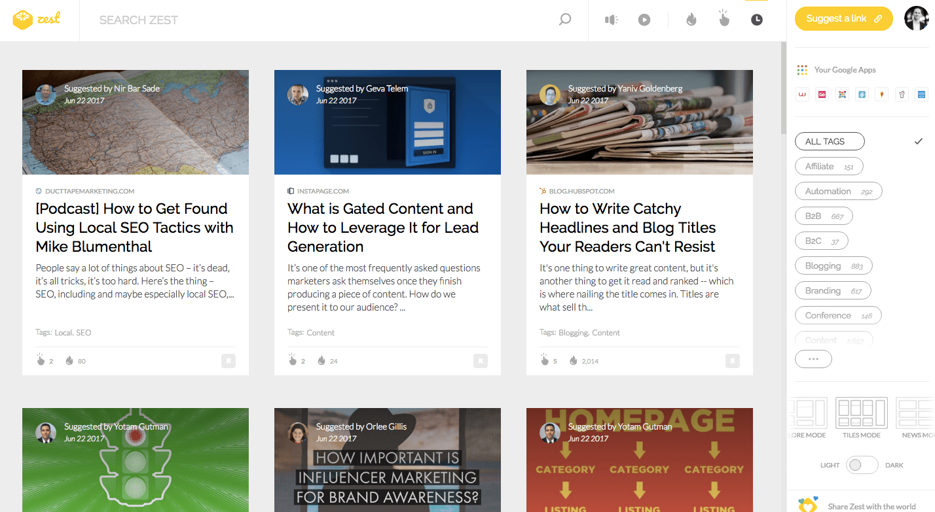The image size is (935, 512).
Task: Open the What is Gated Content article title
Action: 383,228
